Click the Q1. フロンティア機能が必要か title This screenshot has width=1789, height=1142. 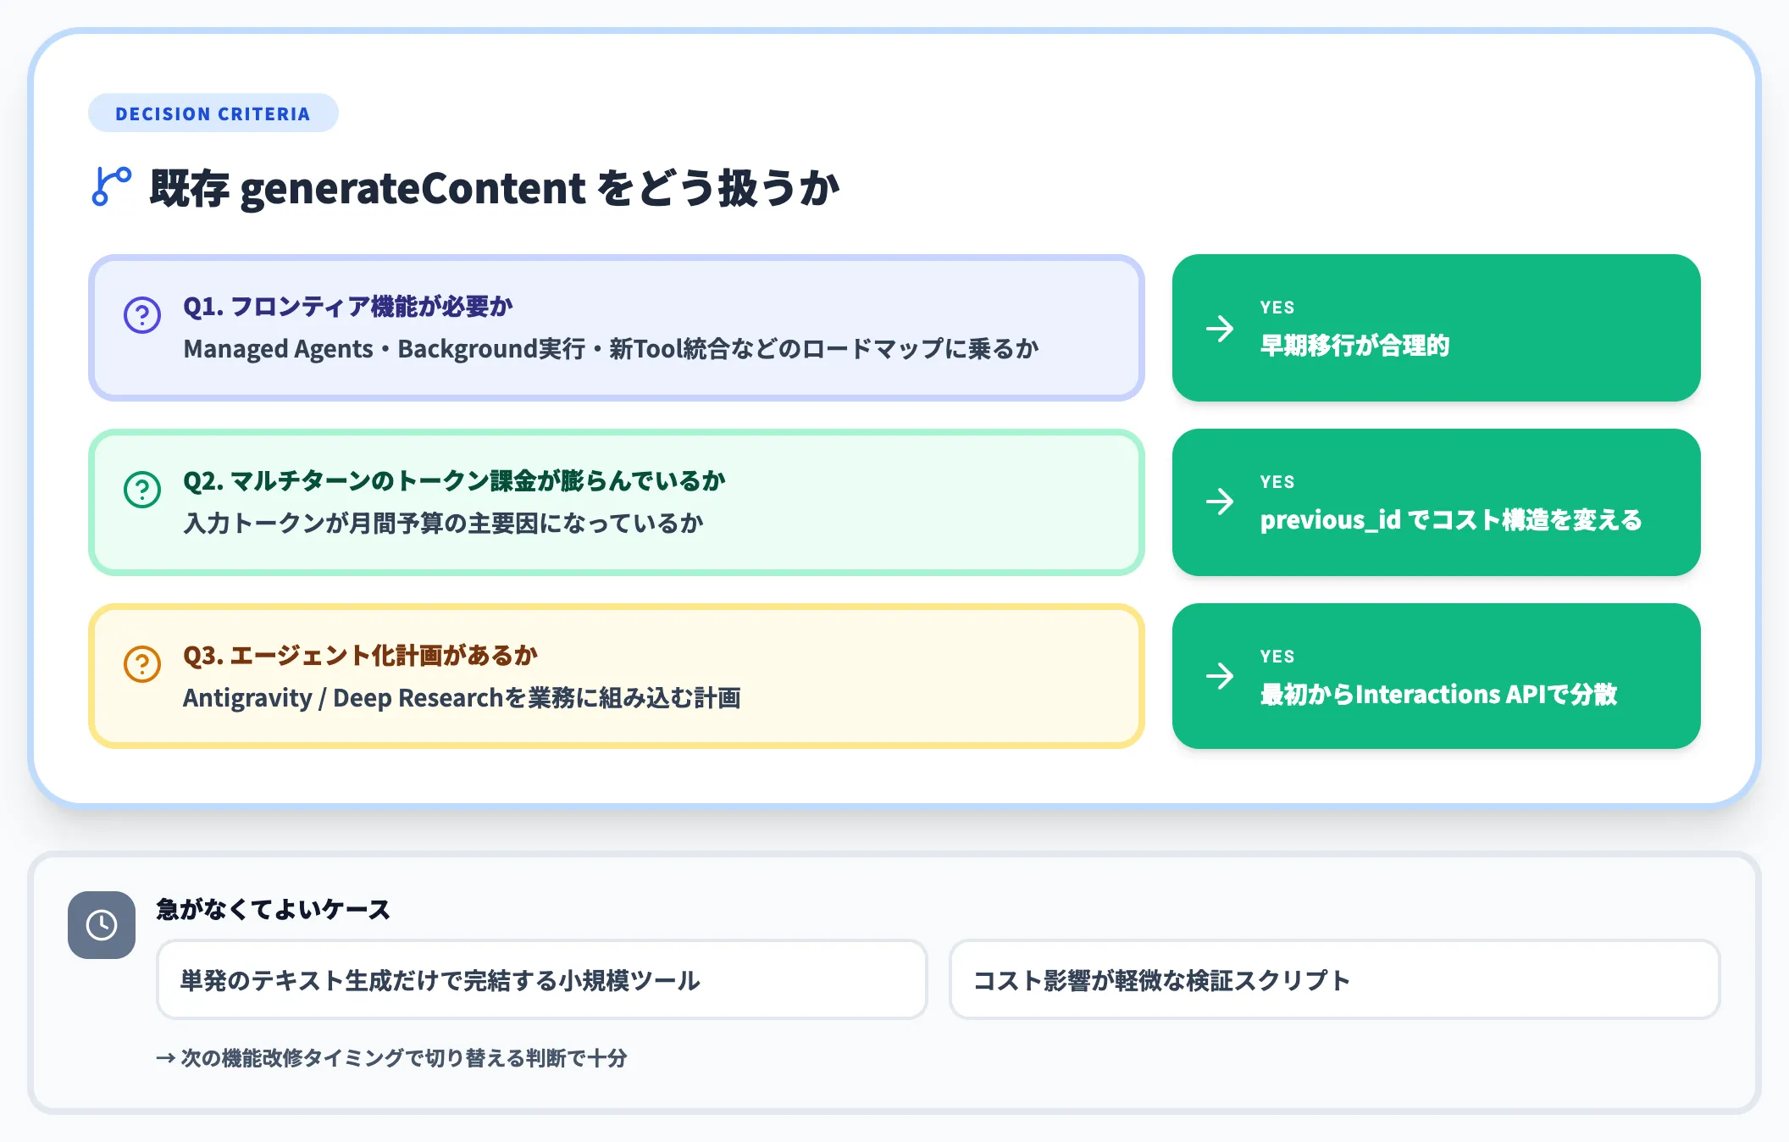348,307
